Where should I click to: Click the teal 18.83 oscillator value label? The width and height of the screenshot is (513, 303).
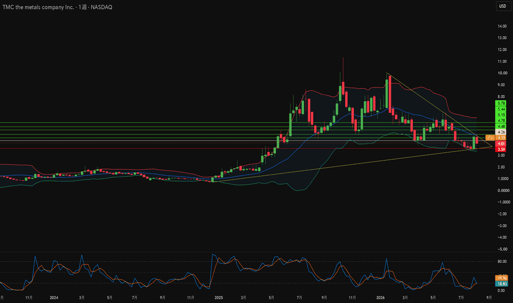(501, 284)
